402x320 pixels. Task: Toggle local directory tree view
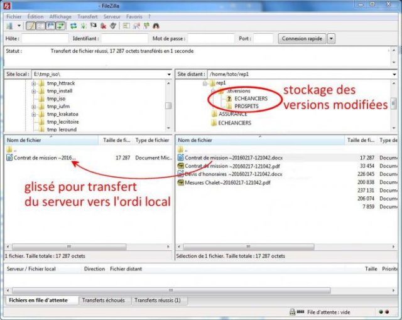41,26
